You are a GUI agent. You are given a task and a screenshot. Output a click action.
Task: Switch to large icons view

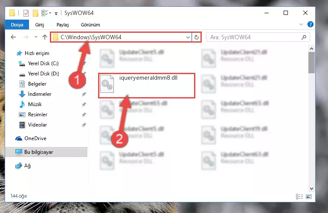(x=309, y=196)
